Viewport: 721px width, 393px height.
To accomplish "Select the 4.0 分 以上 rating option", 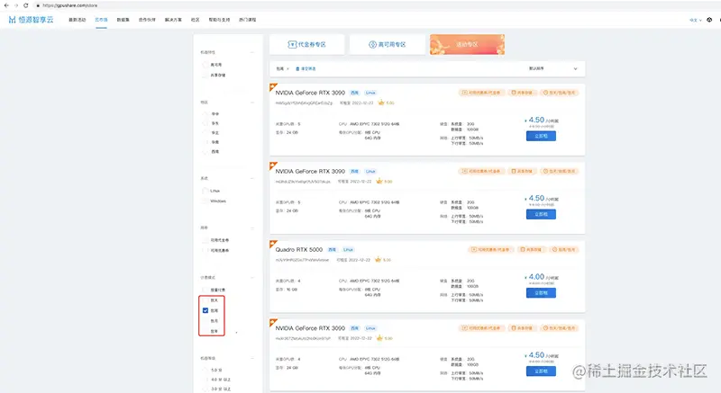I will pyautogui.click(x=205, y=380).
